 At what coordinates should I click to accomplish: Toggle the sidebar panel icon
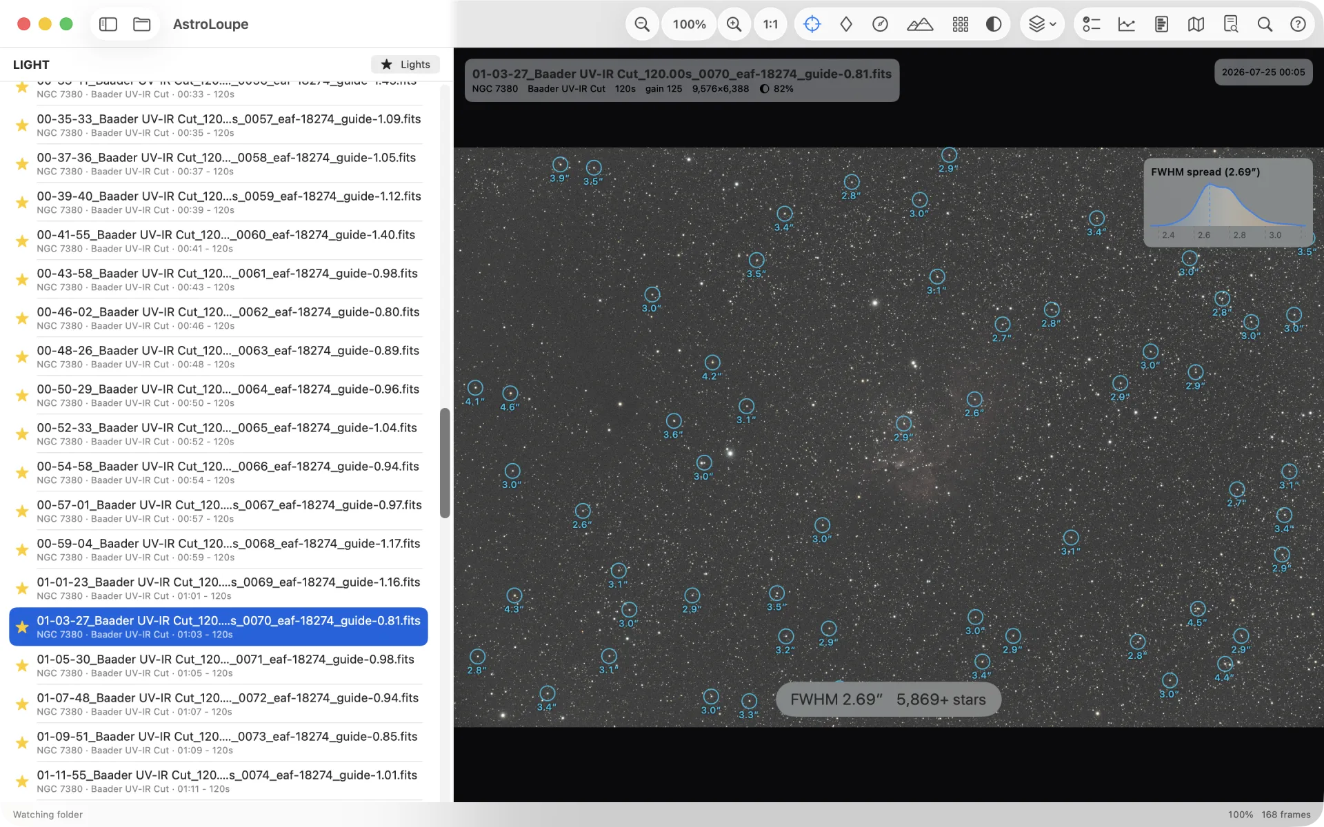[x=108, y=24]
